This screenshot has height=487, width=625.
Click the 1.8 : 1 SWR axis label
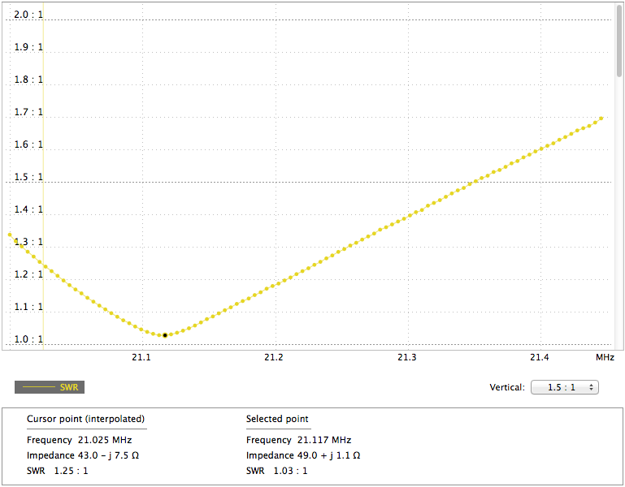pos(28,80)
